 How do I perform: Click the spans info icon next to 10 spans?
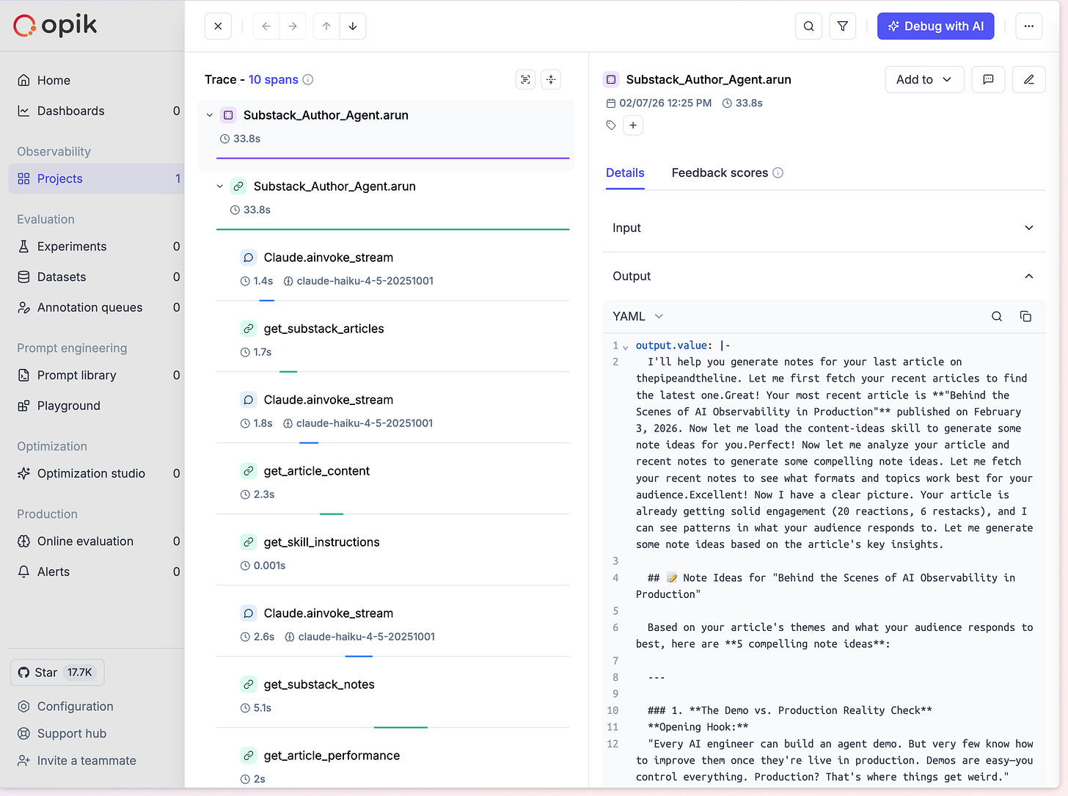(308, 79)
